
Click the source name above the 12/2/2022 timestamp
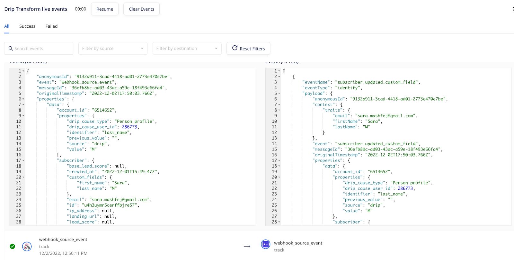63,240
